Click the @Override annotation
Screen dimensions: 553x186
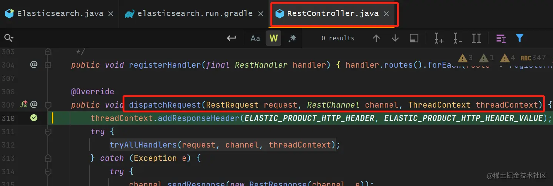tap(93, 92)
